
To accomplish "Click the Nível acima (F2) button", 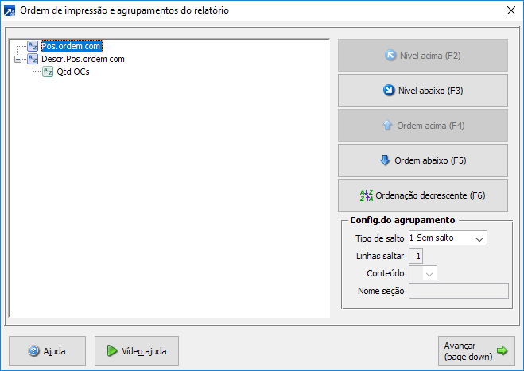I will [x=423, y=56].
